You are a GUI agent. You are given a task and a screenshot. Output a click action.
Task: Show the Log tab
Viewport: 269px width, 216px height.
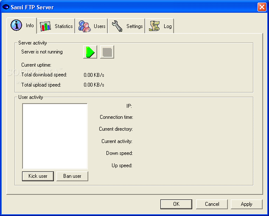click(160, 26)
